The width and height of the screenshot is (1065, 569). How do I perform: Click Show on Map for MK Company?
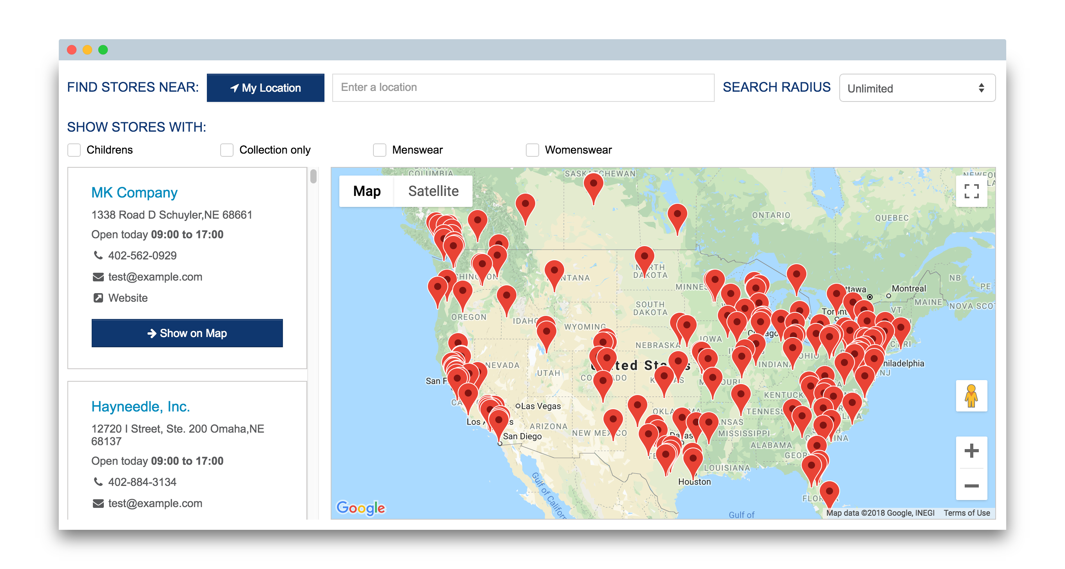(187, 333)
